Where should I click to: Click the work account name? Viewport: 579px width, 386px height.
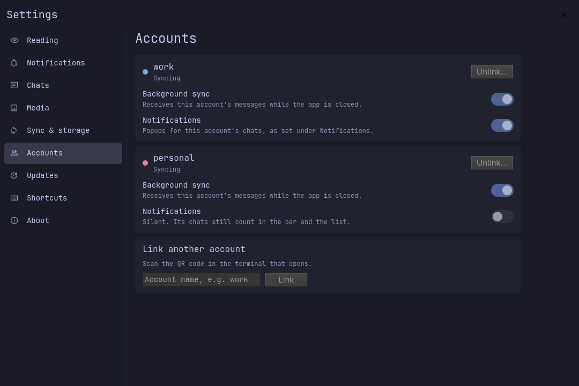click(164, 67)
